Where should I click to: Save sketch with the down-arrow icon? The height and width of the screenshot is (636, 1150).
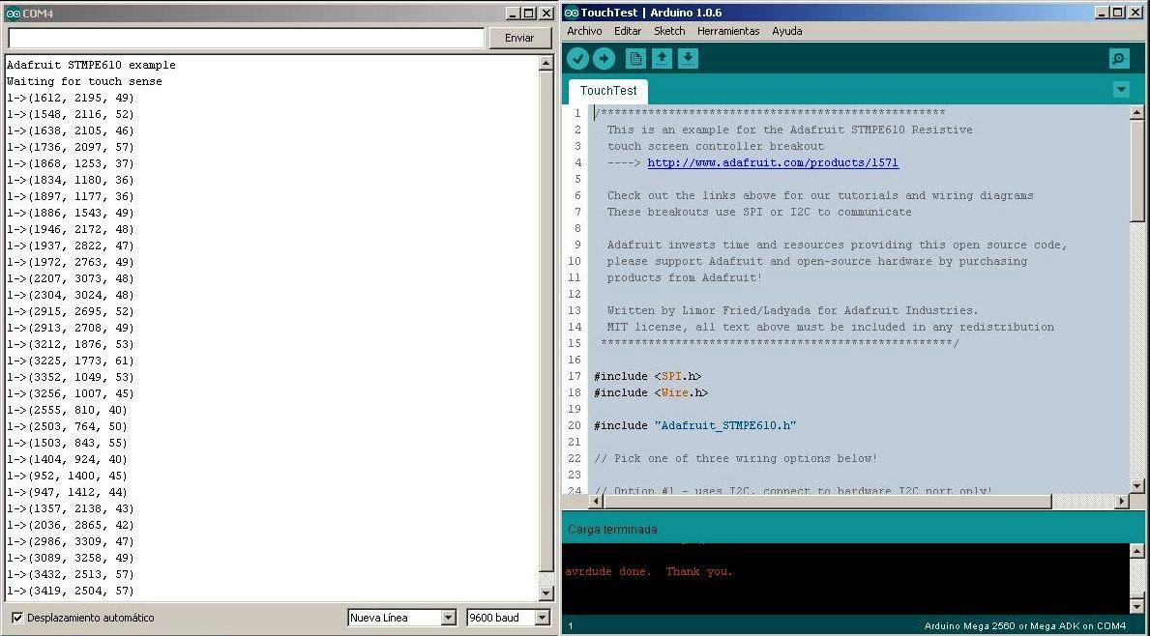click(688, 59)
